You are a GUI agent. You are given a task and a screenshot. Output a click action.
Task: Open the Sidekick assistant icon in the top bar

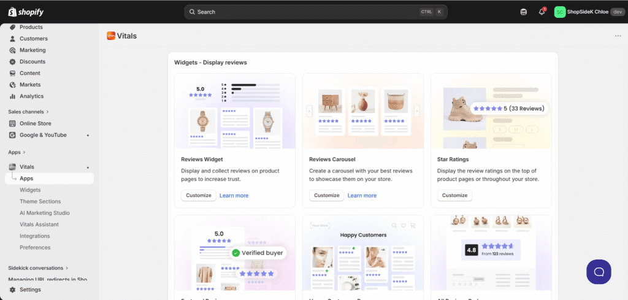524,12
